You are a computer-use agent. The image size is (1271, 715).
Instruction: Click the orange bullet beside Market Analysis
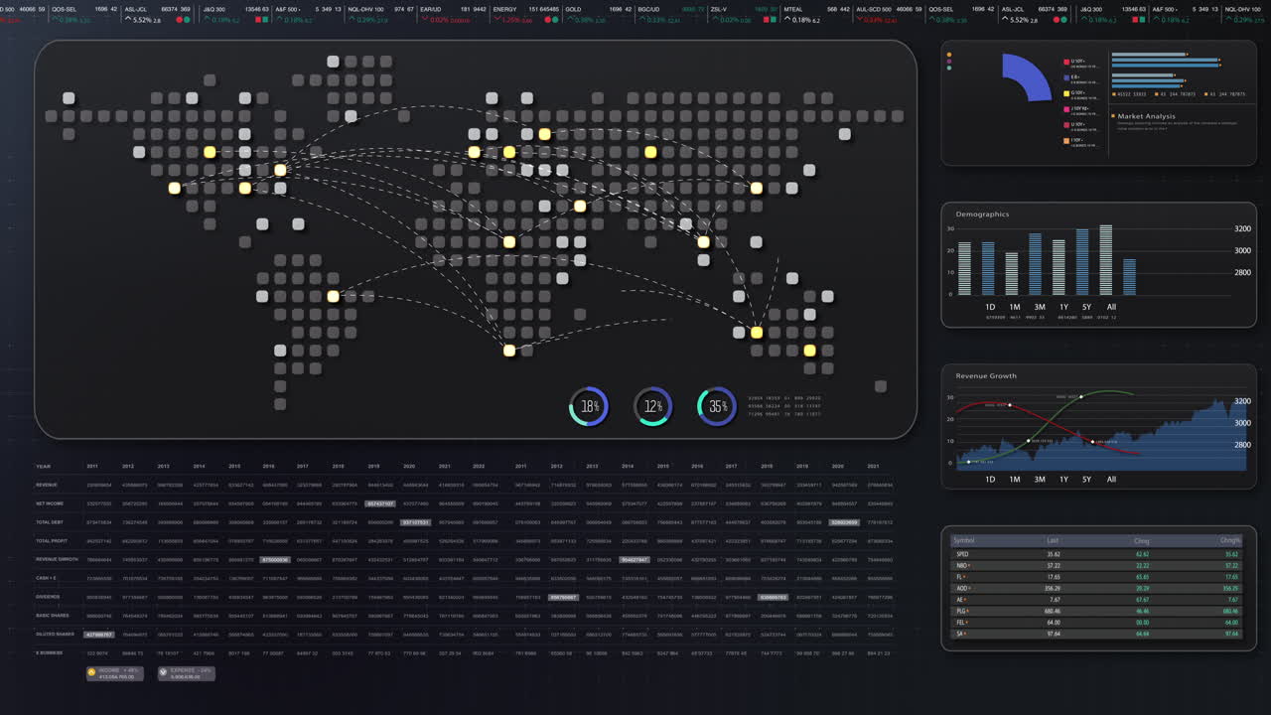1112,115
